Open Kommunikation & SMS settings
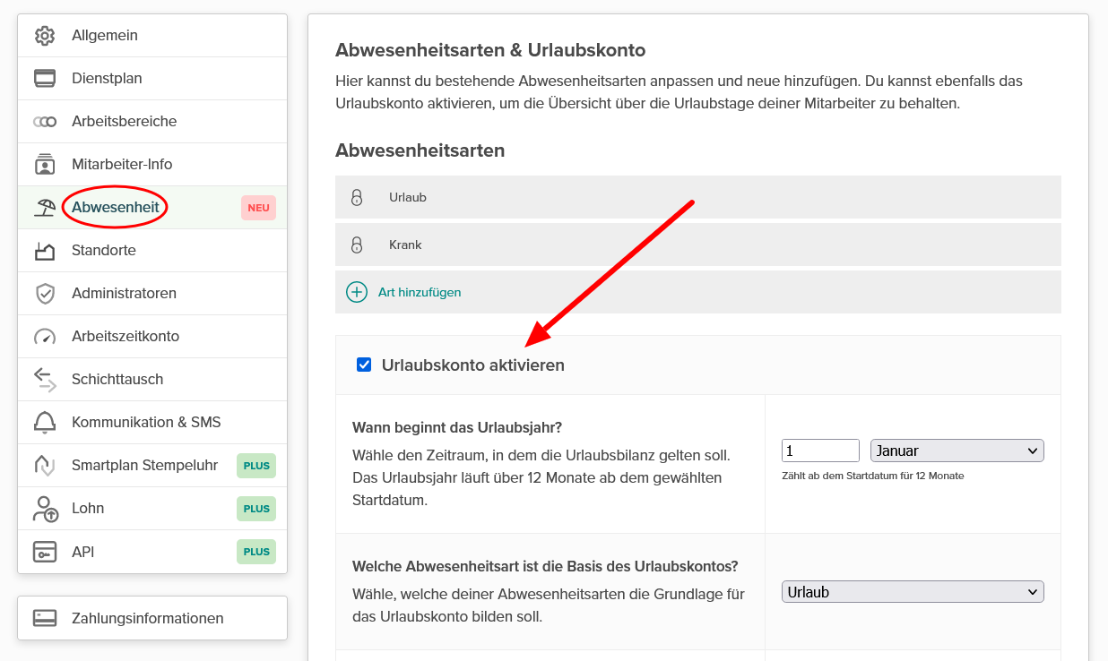 pos(146,423)
